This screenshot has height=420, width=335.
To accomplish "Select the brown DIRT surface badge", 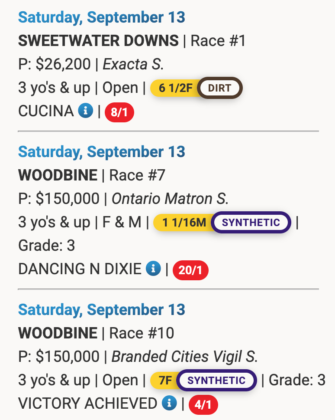I will (x=220, y=88).
